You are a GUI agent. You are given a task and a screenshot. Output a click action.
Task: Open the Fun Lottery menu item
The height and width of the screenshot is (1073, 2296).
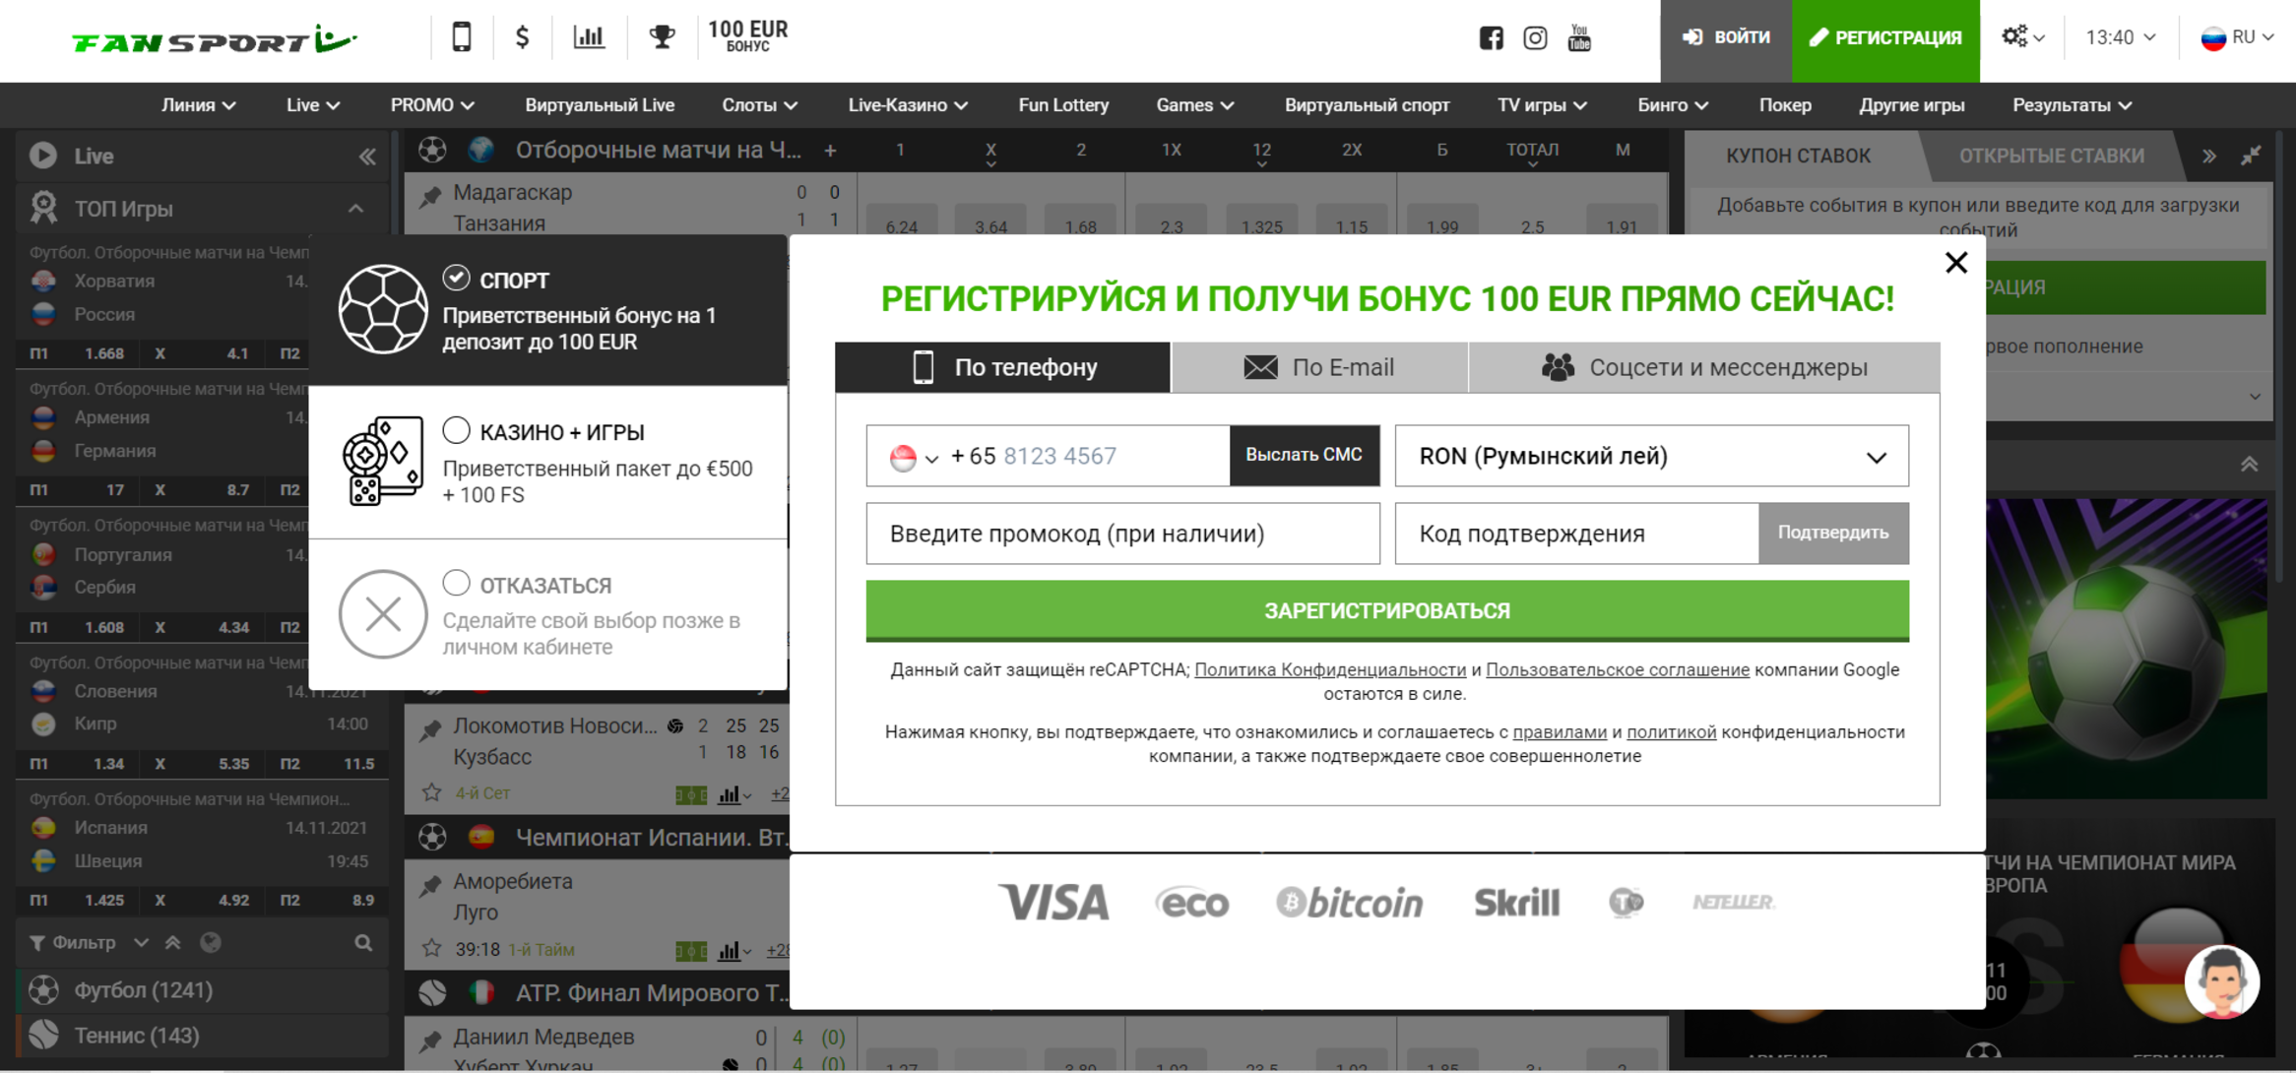[1063, 105]
